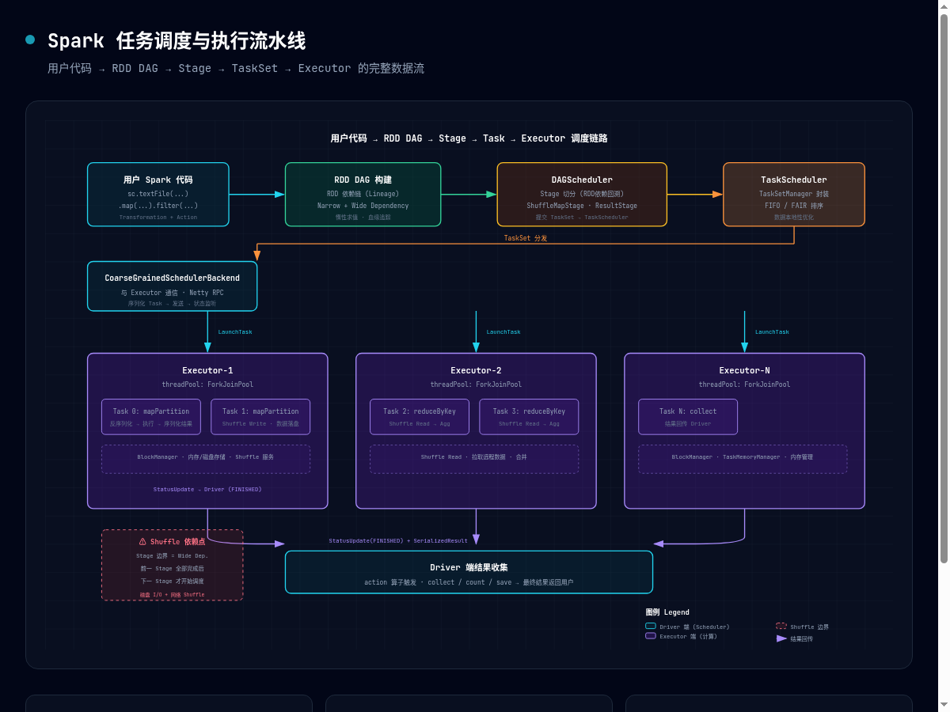Image resolution: width=950 pixels, height=712 pixels.
Task: Select the Shuffle 边界 dashed legend swatch
Action: [x=781, y=627]
